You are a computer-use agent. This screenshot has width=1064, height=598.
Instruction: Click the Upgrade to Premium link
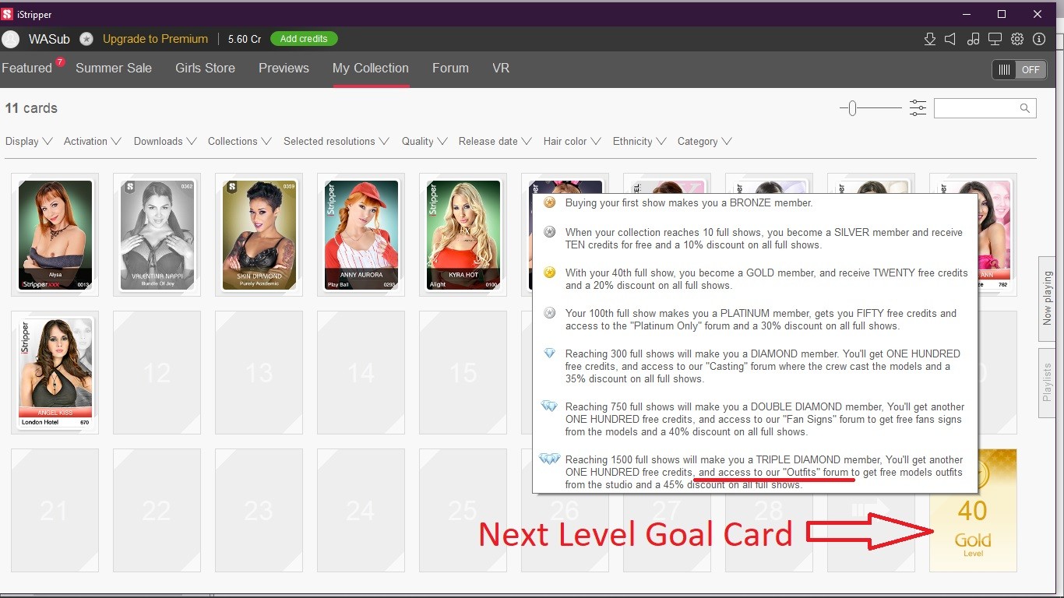(155, 39)
